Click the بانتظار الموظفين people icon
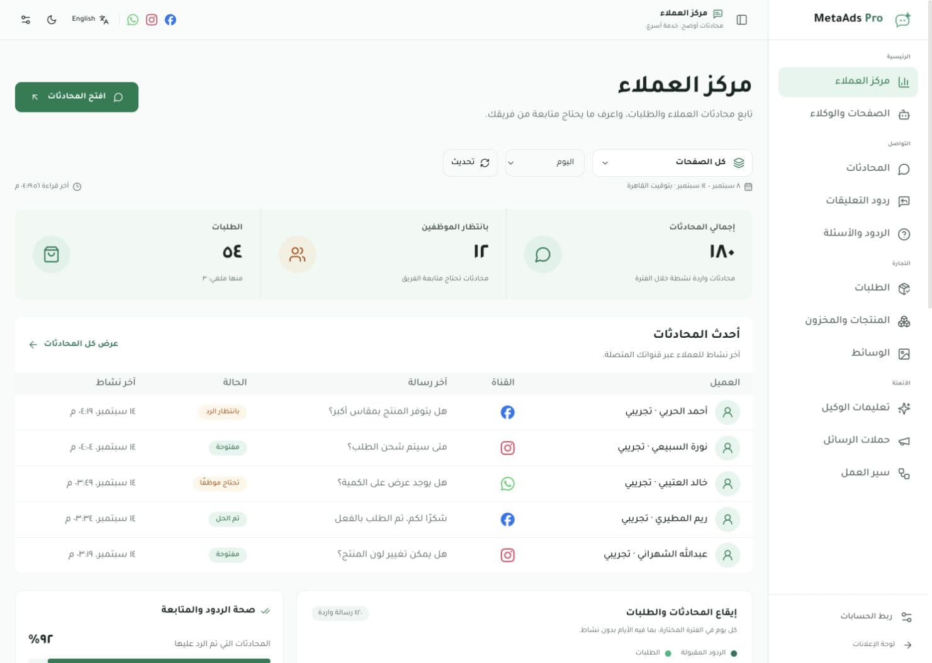This screenshot has height=663, width=932. tap(297, 254)
